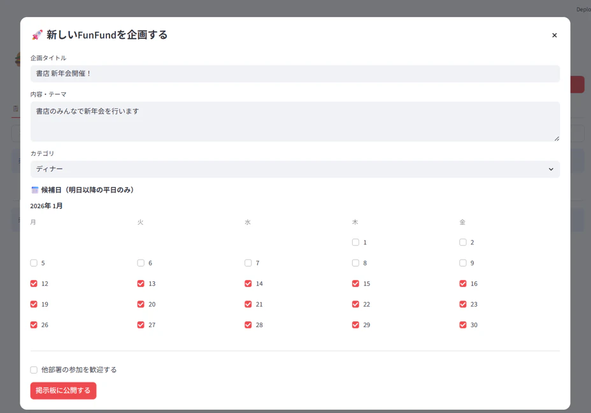Uncheck the January 30 checkbox
Viewport: 591px width, 413px height.
(x=463, y=325)
